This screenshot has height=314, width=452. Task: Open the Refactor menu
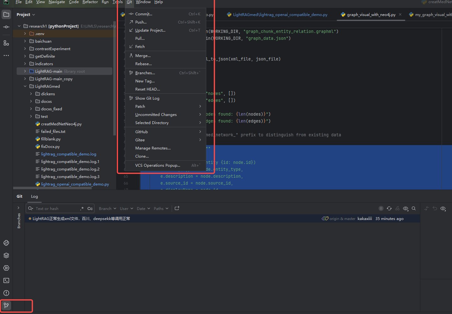click(90, 2)
